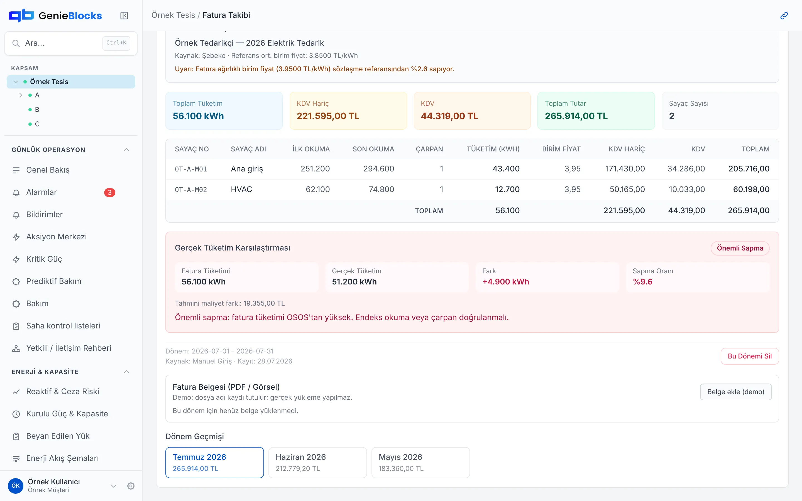Click the Reaktif & Ceza Riski chart icon

pos(16,392)
